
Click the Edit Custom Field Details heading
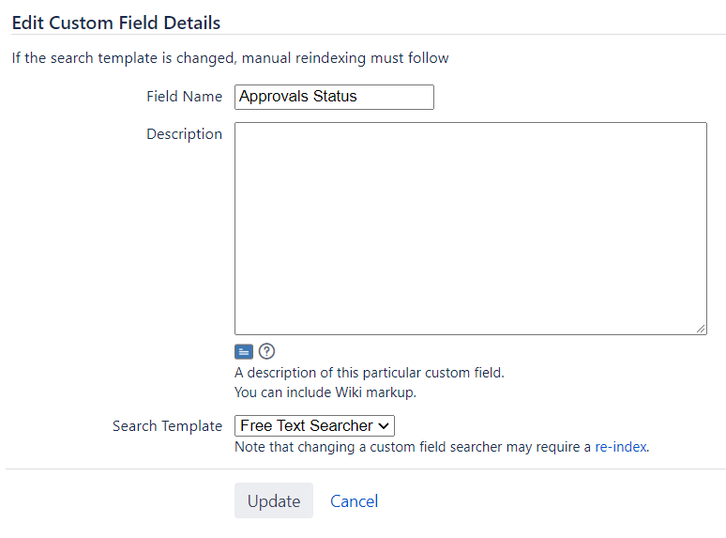(x=116, y=23)
